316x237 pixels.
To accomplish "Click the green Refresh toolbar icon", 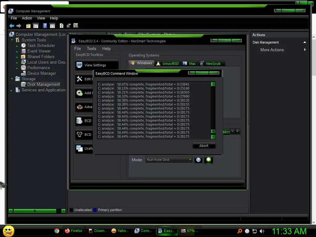I will click(61, 26).
